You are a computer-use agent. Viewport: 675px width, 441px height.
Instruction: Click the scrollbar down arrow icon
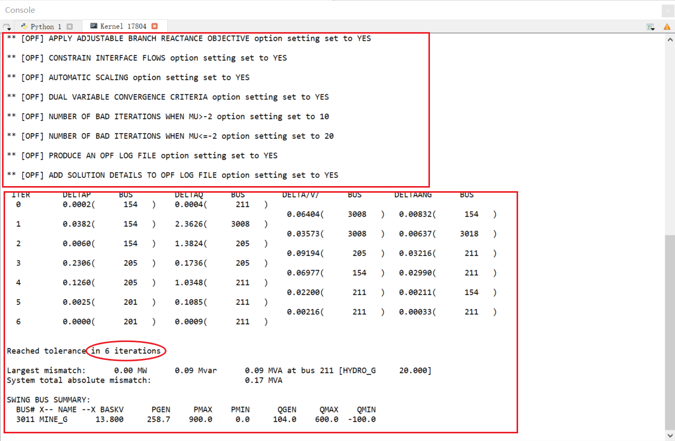(671, 435)
